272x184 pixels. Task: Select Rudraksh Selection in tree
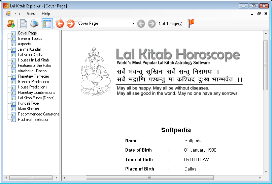(x=33, y=119)
